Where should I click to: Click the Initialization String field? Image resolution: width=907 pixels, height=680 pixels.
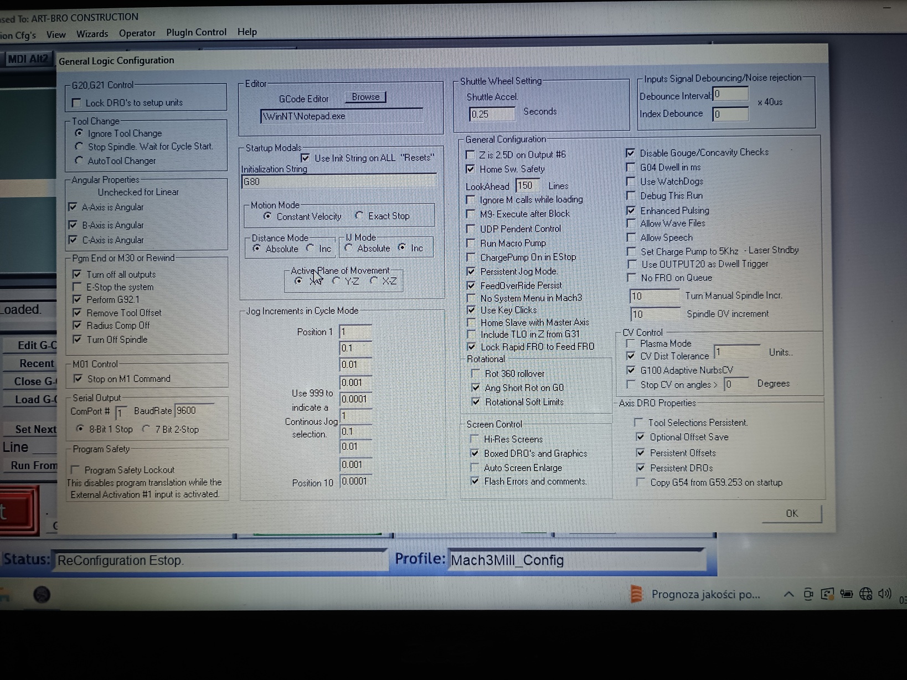[339, 182]
